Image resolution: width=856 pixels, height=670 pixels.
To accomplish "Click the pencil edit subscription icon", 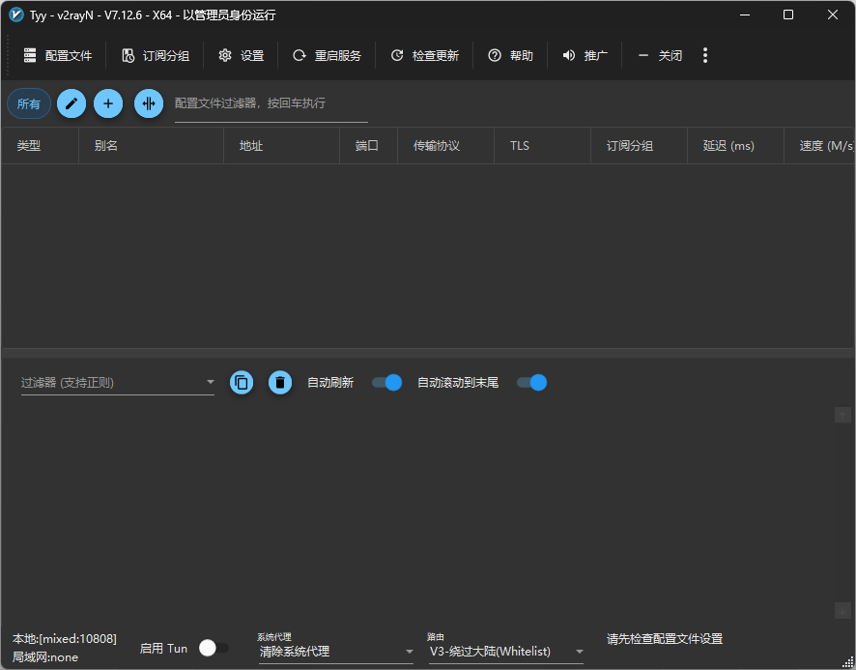I will pyautogui.click(x=71, y=103).
